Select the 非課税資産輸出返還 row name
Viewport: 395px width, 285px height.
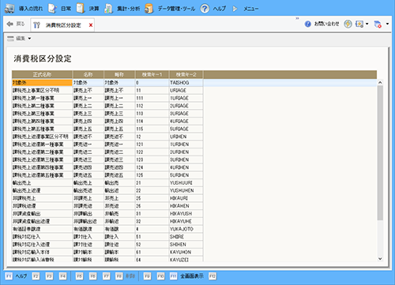point(42,221)
